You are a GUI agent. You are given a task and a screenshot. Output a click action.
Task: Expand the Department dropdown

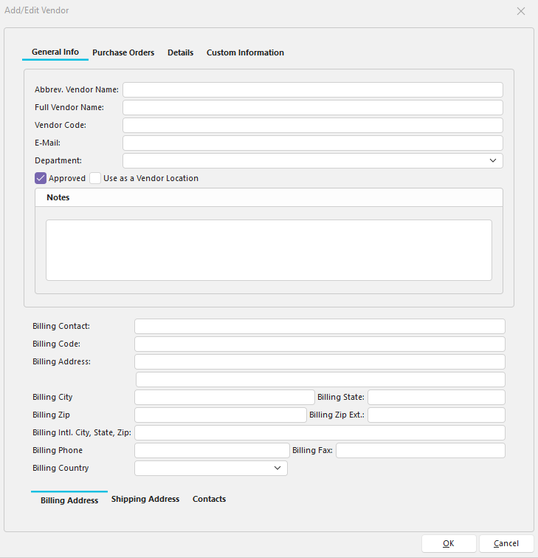[492, 160]
